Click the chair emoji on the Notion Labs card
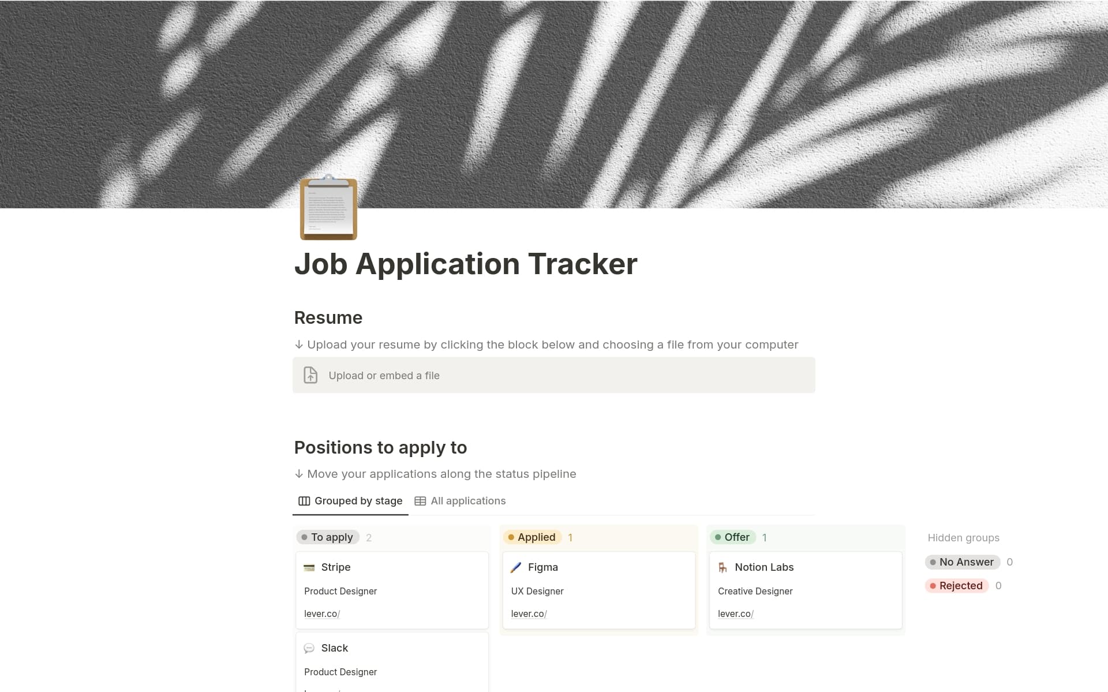This screenshot has width=1108, height=692. pyautogui.click(x=723, y=567)
